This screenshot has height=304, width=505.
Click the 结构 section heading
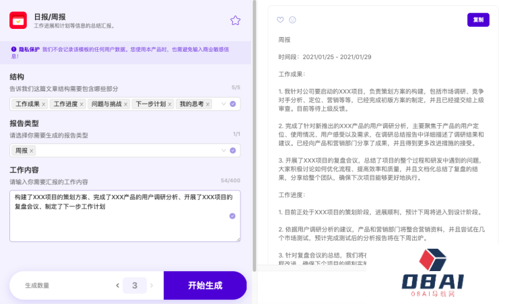[17, 77]
